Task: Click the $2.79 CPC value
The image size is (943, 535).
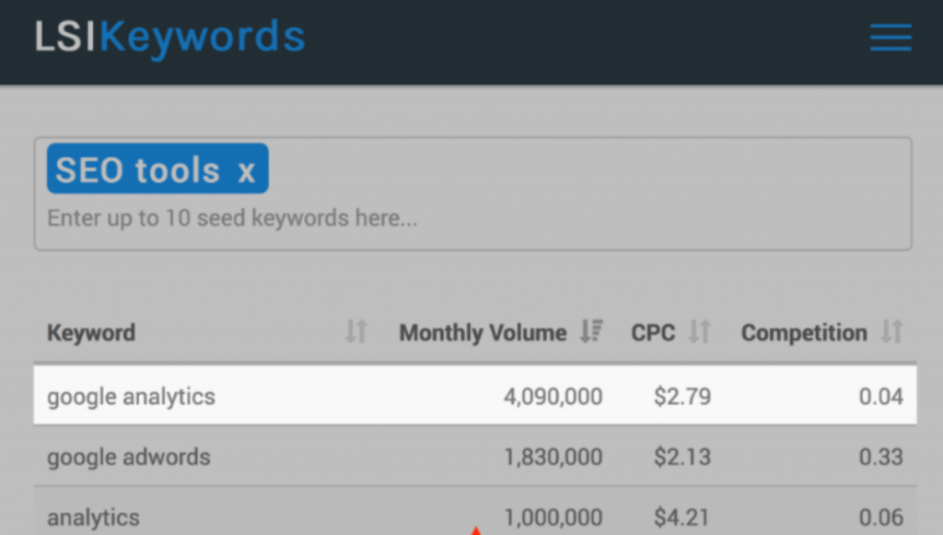Action: point(682,397)
